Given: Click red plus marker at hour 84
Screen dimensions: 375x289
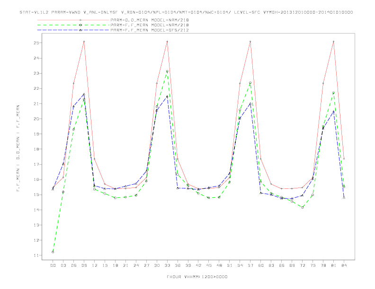Looking at the screenshot, I should tap(344, 159).
